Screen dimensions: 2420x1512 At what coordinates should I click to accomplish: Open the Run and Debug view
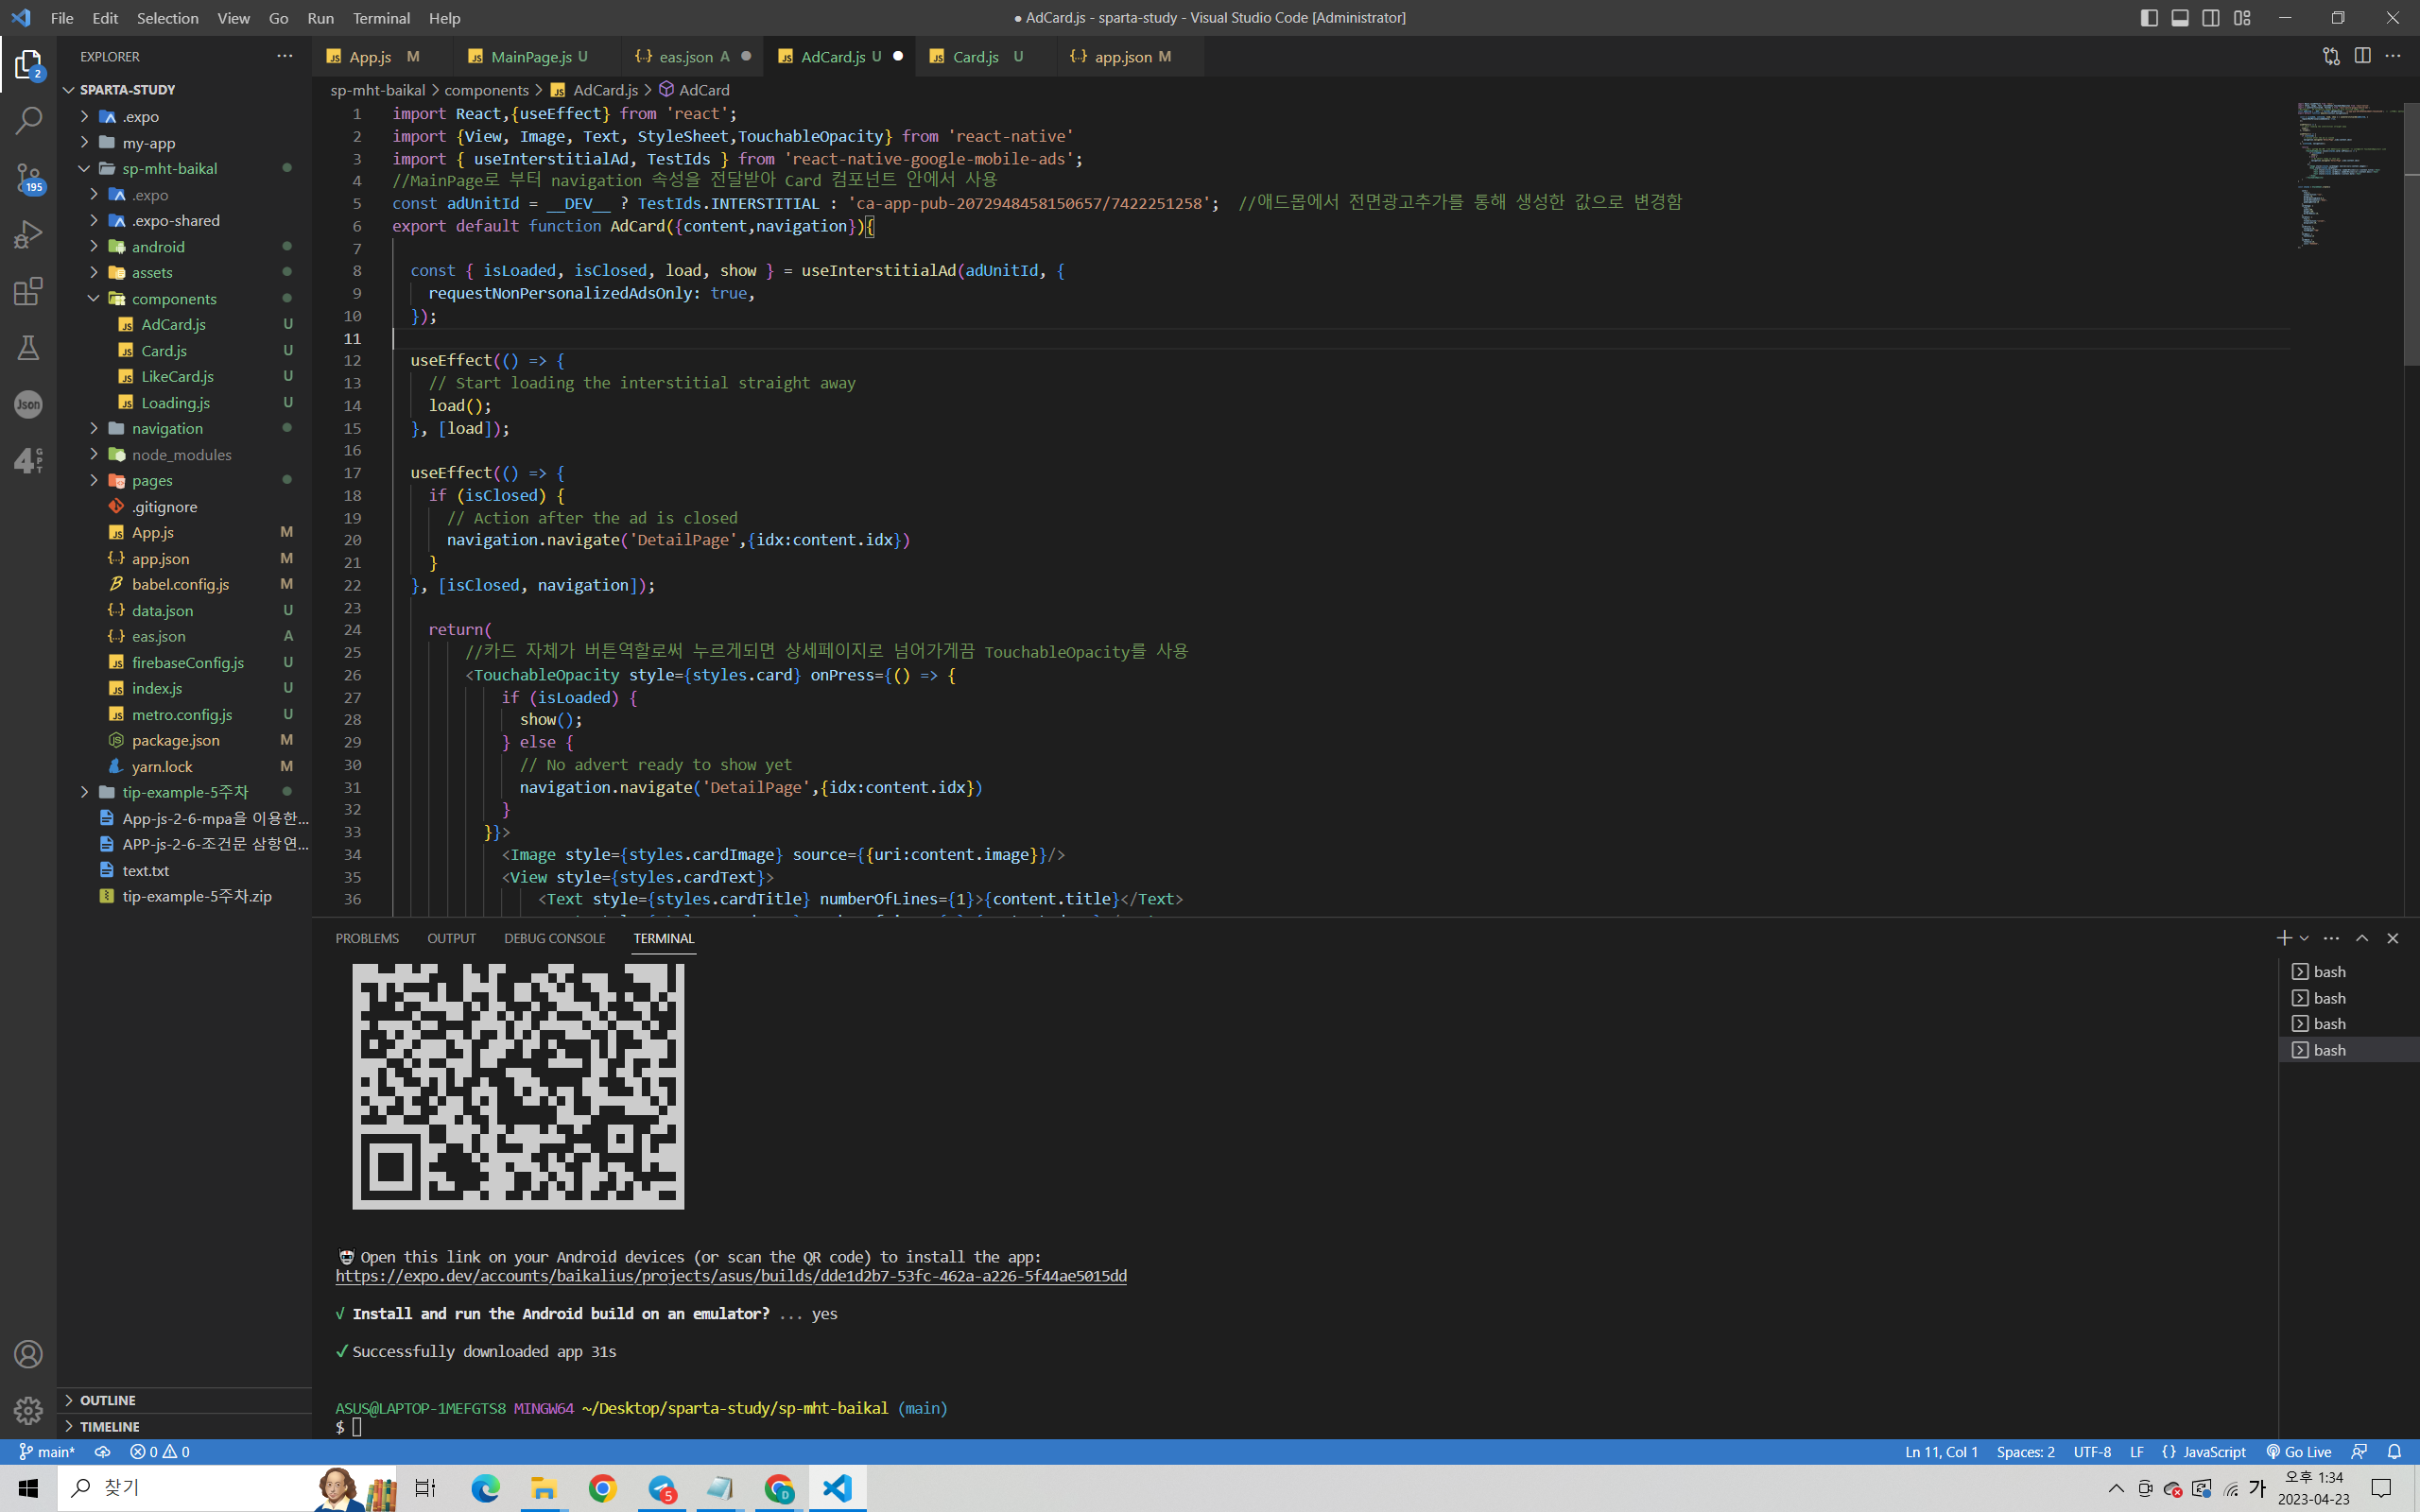pos(28,234)
